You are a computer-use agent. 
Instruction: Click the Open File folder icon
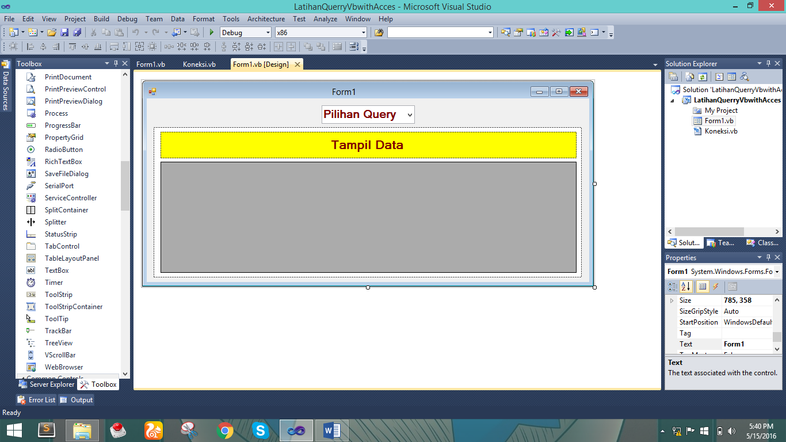(52, 32)
